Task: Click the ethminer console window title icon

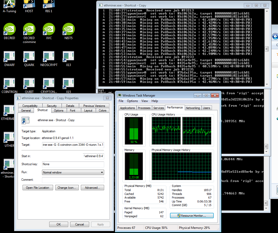Action: click(x=101, y=5)
